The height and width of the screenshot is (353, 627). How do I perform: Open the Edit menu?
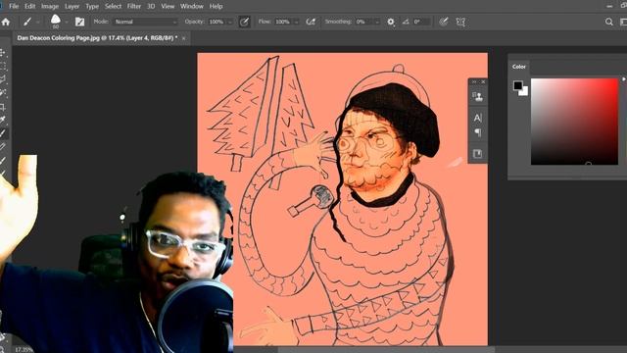pos(30,7)
